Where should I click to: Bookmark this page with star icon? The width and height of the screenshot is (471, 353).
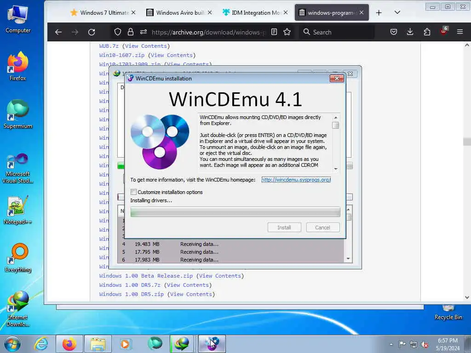[x=287, y=32]
